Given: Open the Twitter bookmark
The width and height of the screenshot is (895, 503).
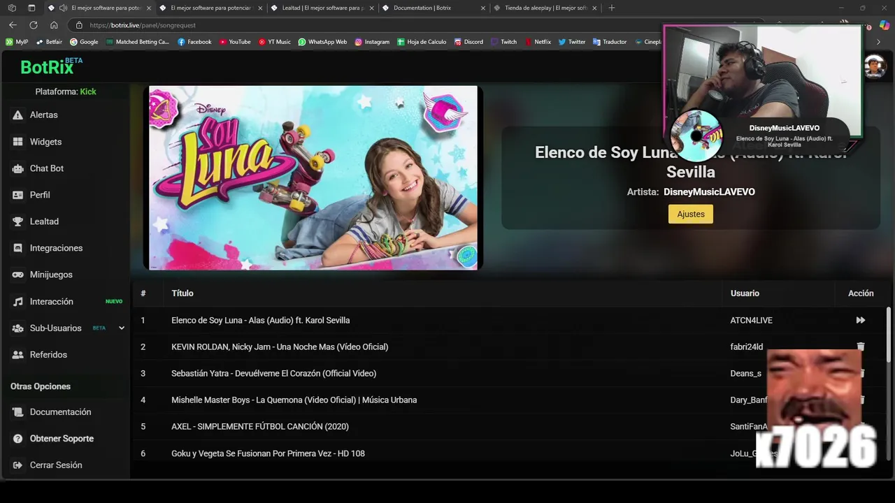Looking at the screenshot, I should pyautogui.click(x=572, y=42).
